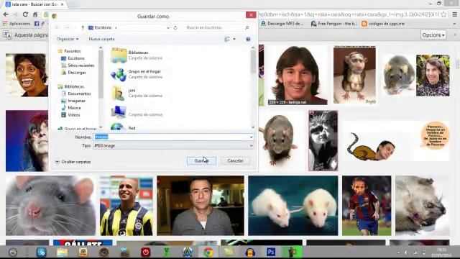Click the dialog forward arrow
The height and width of the screenshot is (259, 460).
point(67,27)
